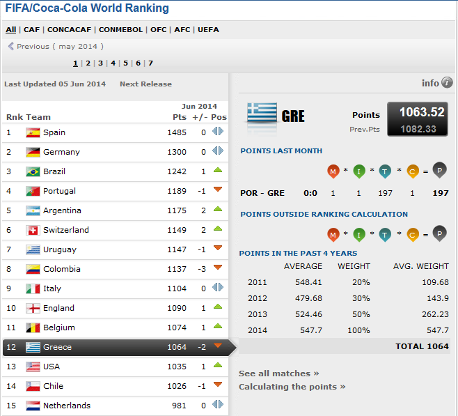Click gray P marker under Points Last Month
This screenshot has width=458, height=416.
pyautogui.click(x=440, y=170)
